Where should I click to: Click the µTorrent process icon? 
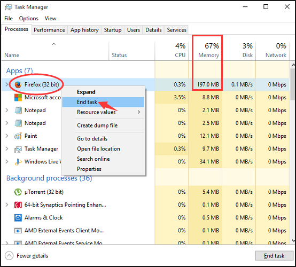[x=18, y=192]
